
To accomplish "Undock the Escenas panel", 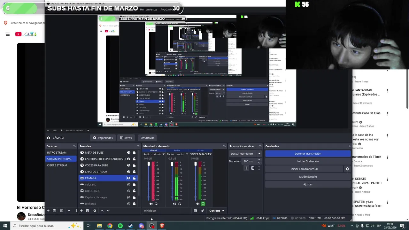I will coord(74,146).
